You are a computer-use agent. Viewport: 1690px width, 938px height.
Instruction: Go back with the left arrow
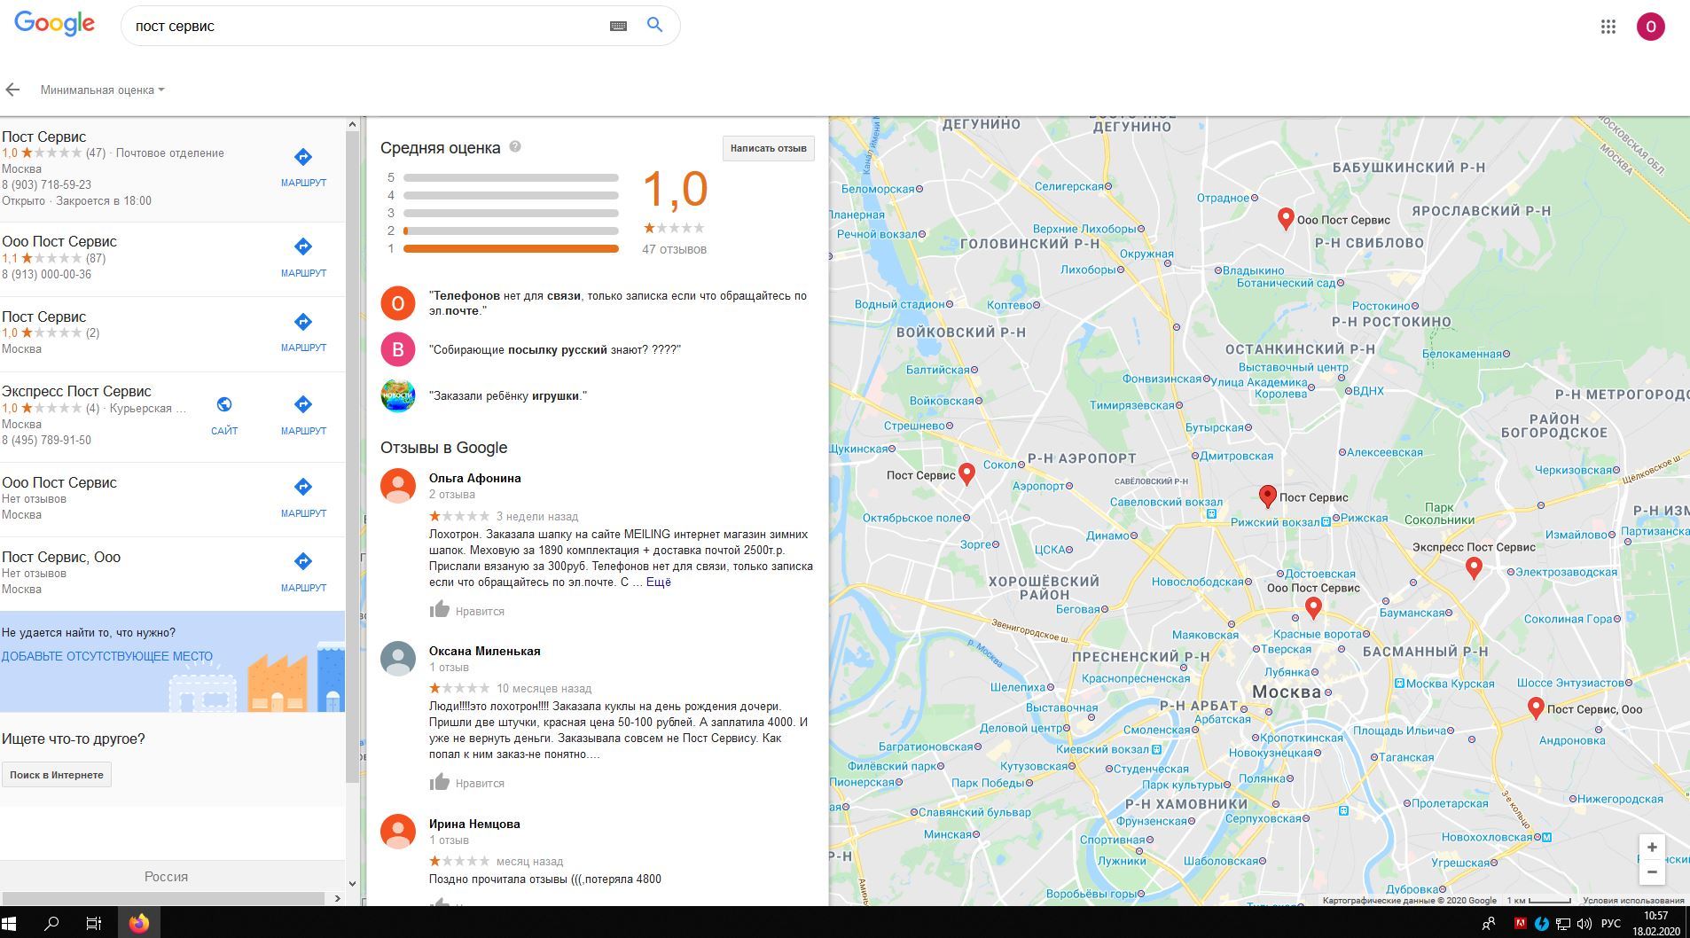tap(12, 90)
